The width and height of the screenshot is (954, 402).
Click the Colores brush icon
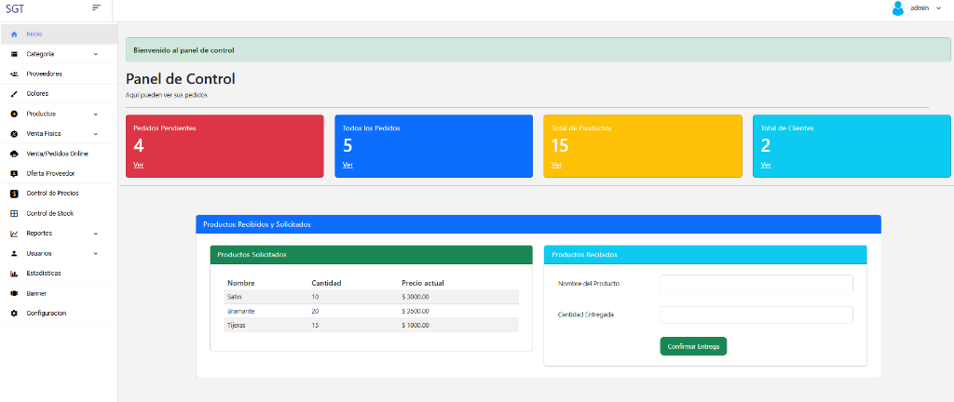point(14,94)
